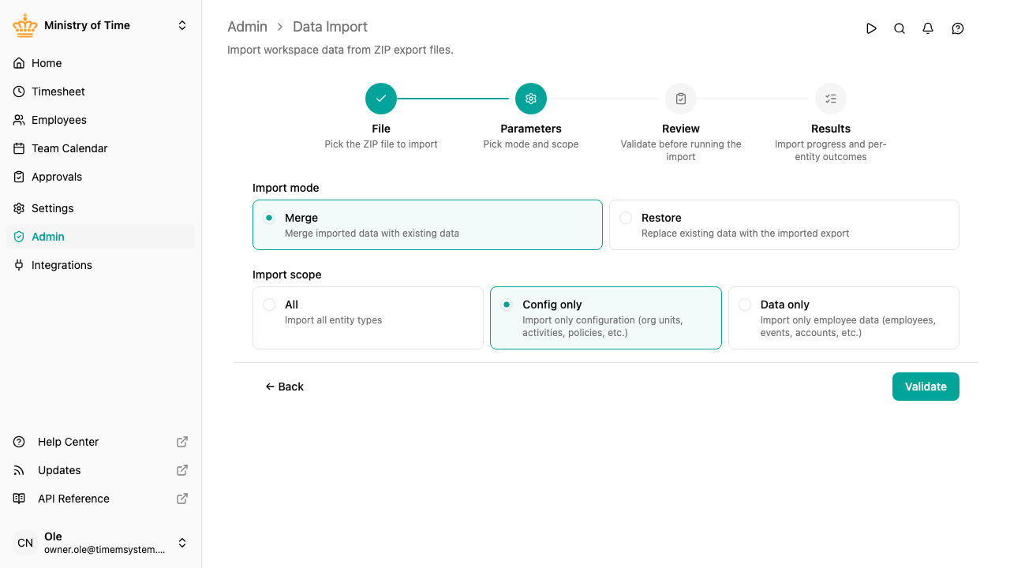Click the Team Calendar icon
This screenshot has height=568, width=1010.
[19, 148]
